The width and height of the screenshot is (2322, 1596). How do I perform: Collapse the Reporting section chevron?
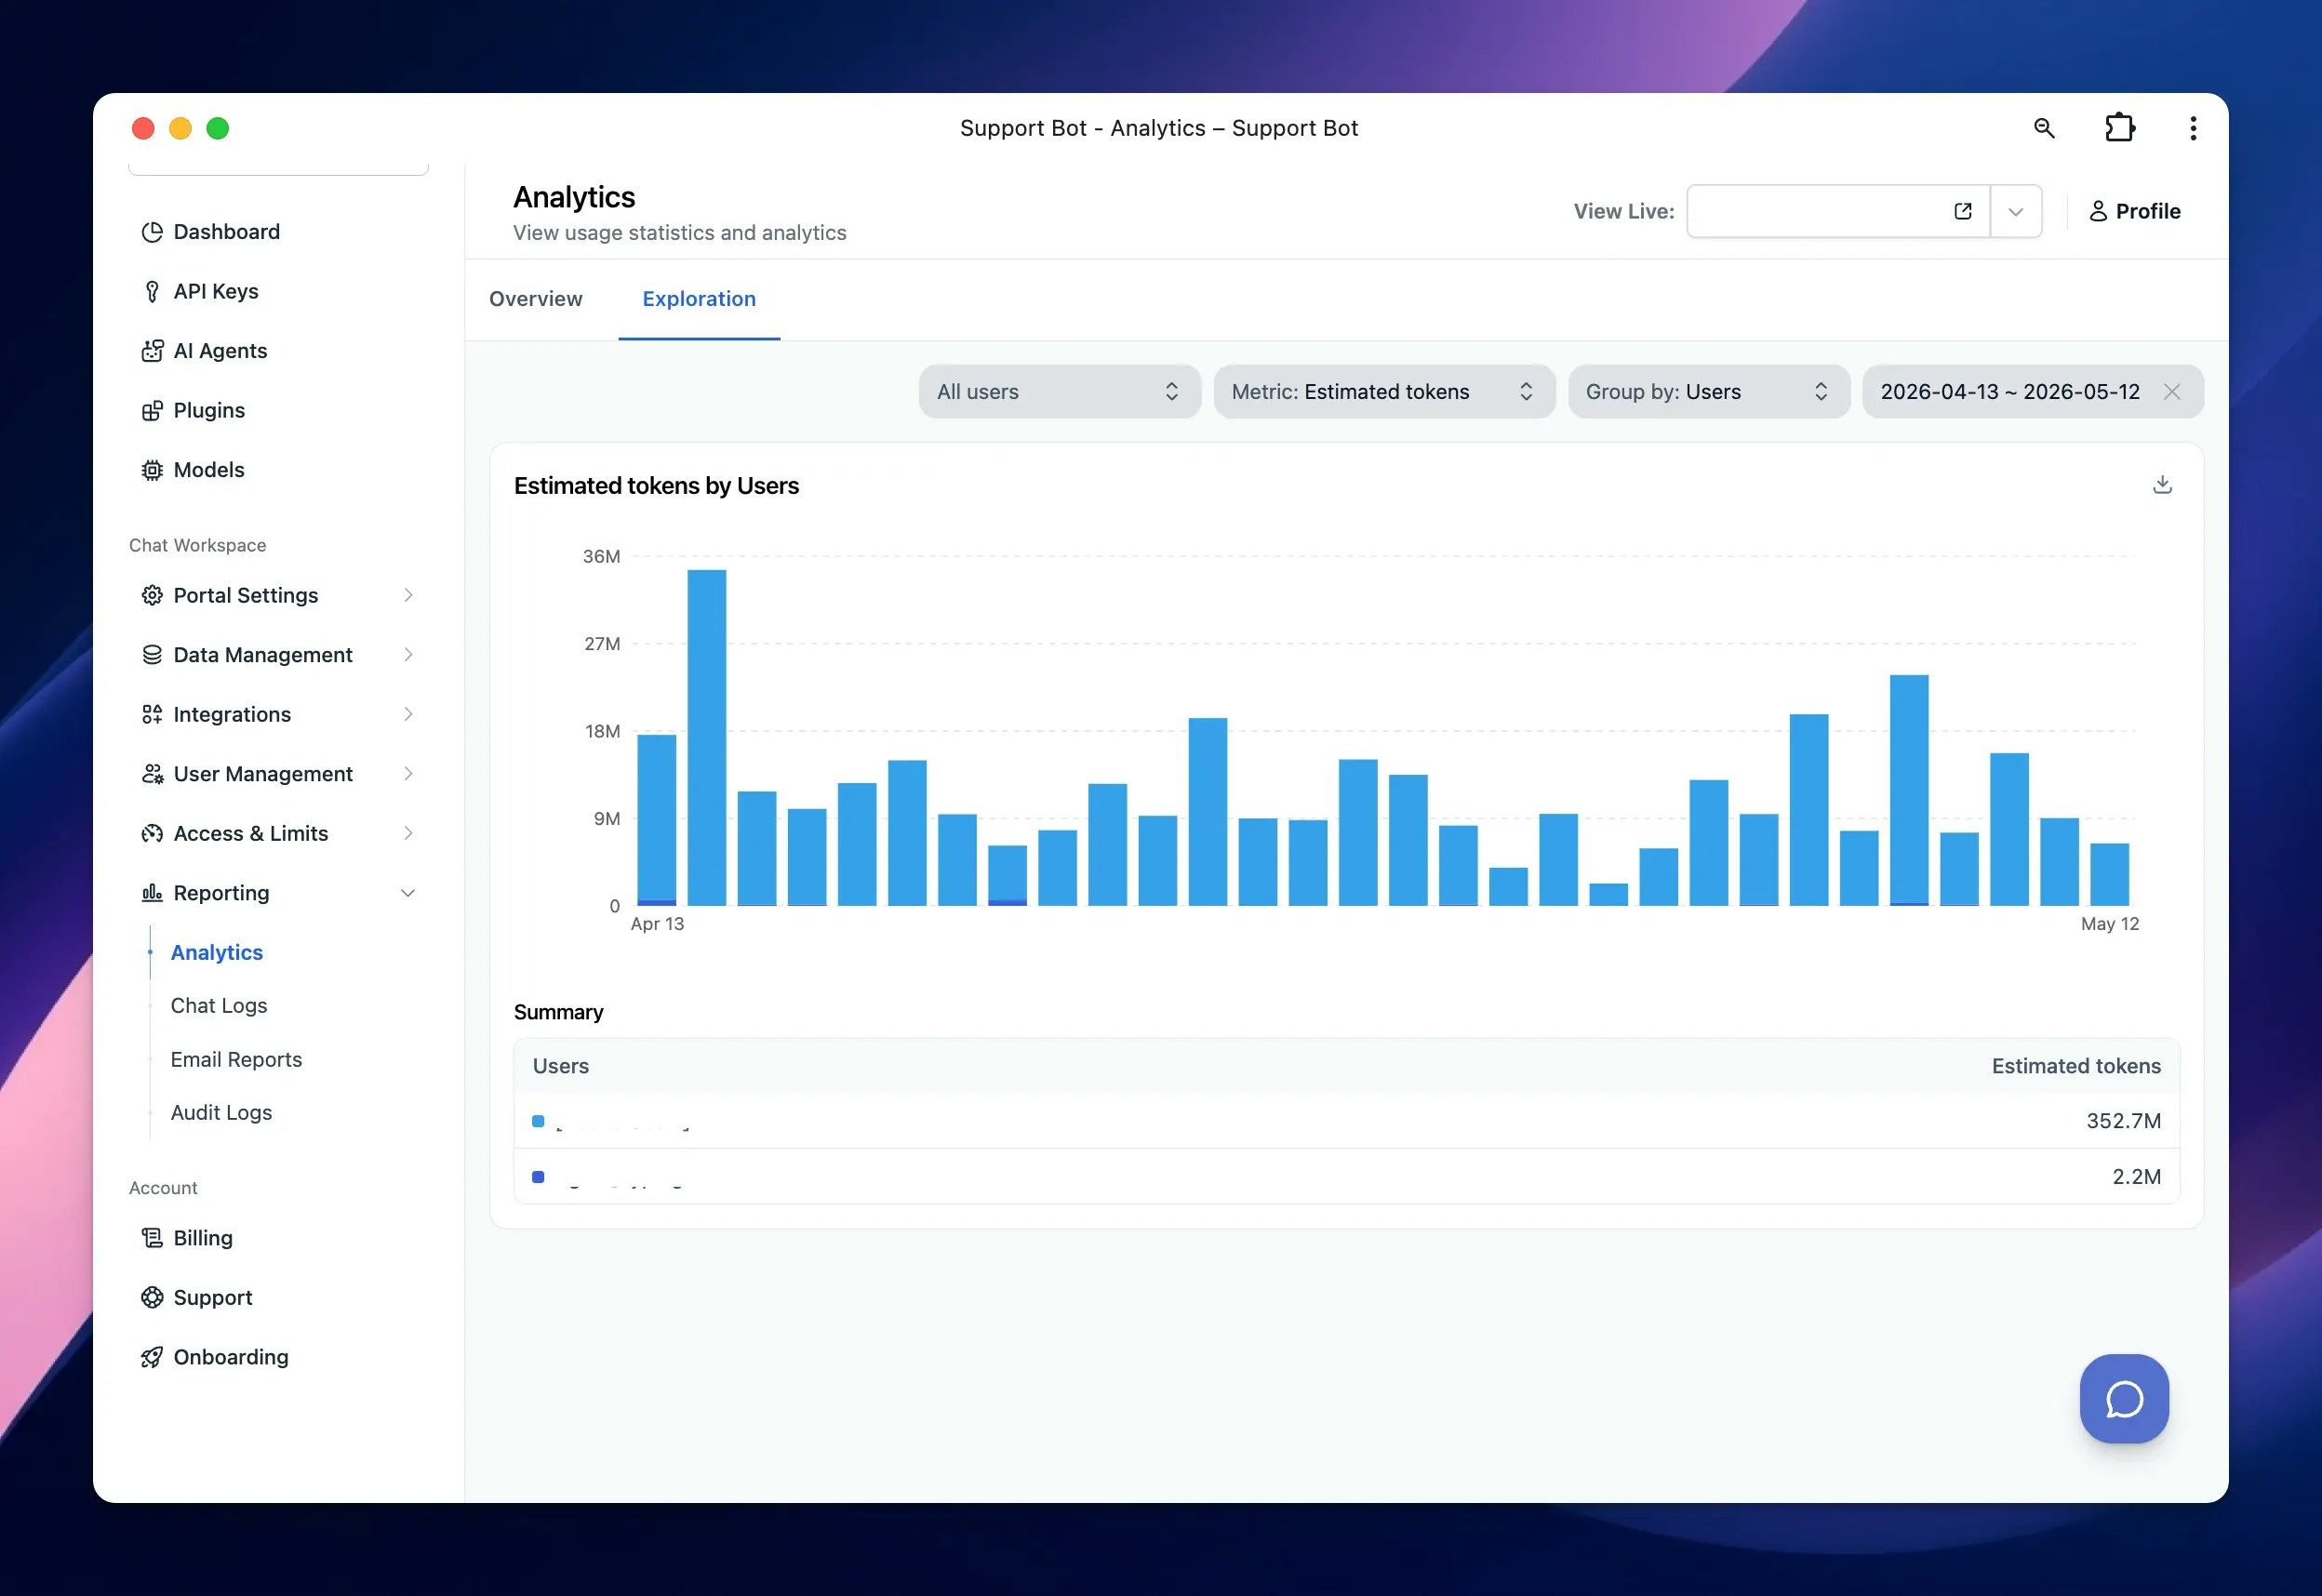coord(408,893)
